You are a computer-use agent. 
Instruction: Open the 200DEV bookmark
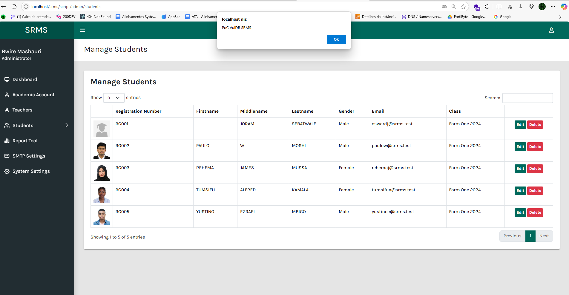click(x=66, y=17)
